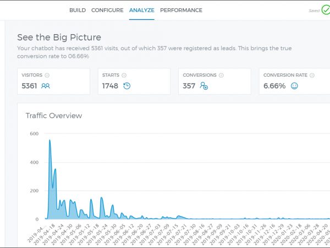Go to the PERFORMANCE tab
The width and height of the screenshot is (330, 248).
click(181, 10)
